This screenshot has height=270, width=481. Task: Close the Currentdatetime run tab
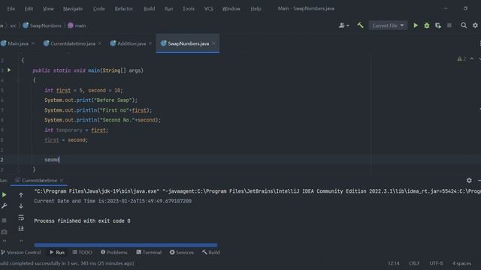(x=62, y=180)
